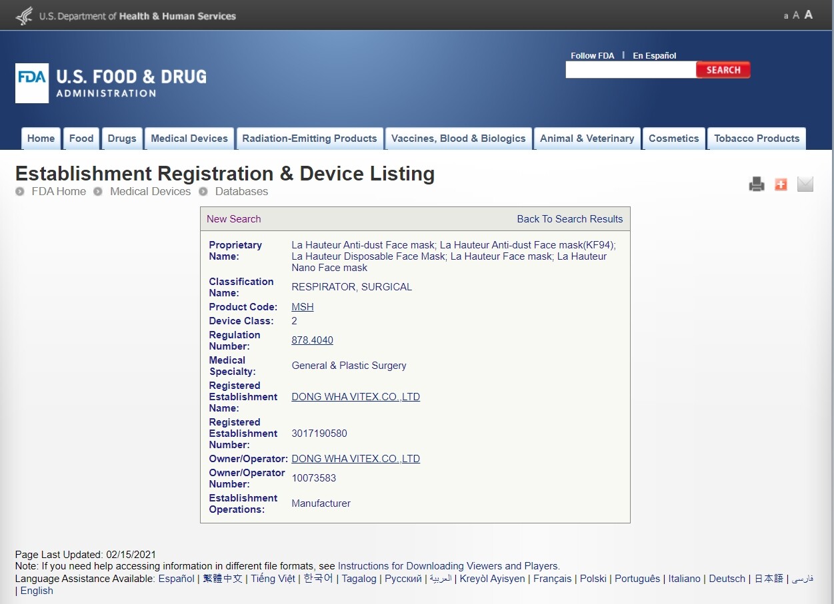Choose Arabic language assistance
Viewport: 834px width, 604px height.
[441, 579]
